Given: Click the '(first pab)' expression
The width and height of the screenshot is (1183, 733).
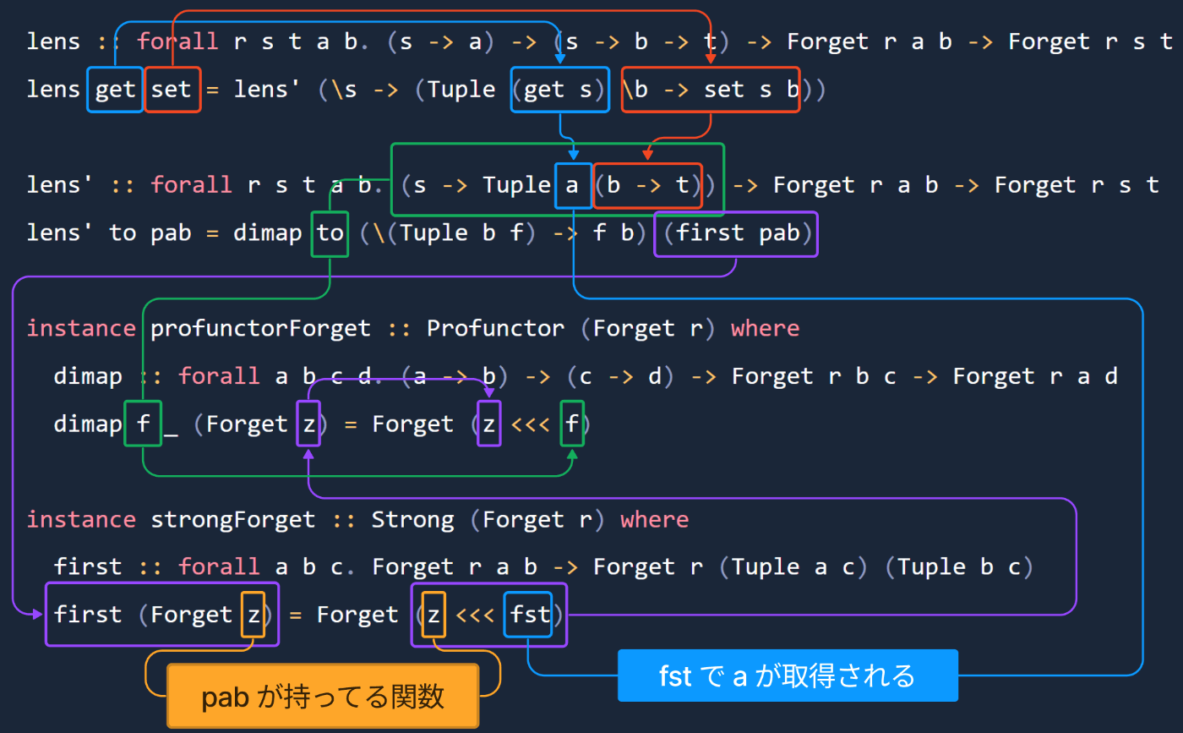Looking at the screenshot, I should click(x=736, y=232).
